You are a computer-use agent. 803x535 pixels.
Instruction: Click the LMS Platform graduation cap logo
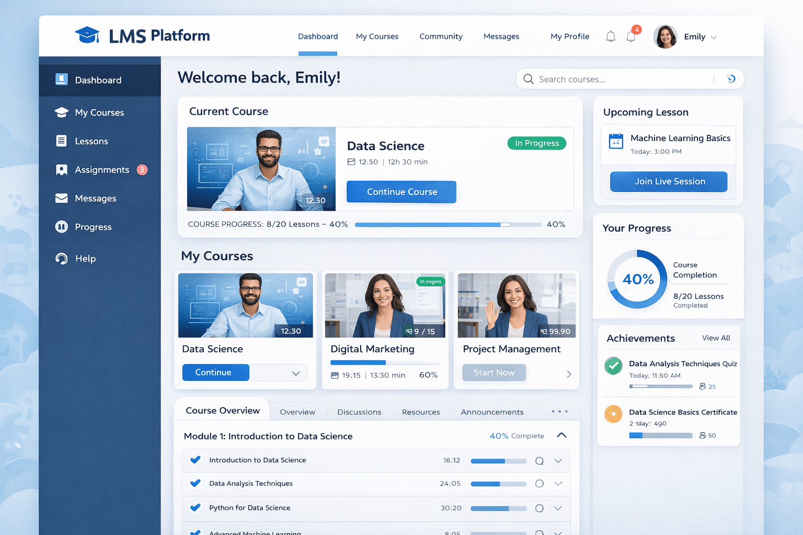click(87, 36)
